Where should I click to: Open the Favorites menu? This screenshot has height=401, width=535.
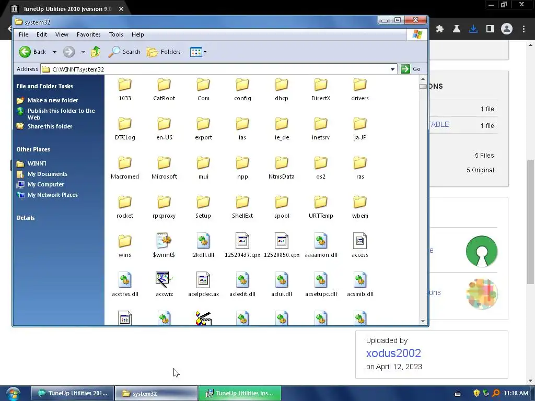pos(88,34)
